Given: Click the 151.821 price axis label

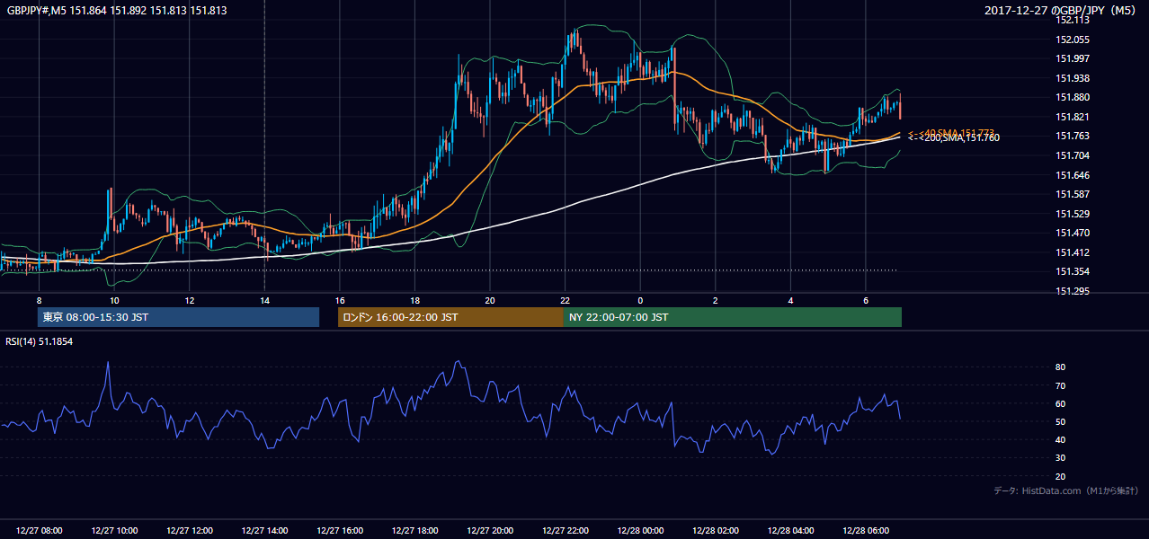Looking at the screenshot, I should pos(1073,117).
